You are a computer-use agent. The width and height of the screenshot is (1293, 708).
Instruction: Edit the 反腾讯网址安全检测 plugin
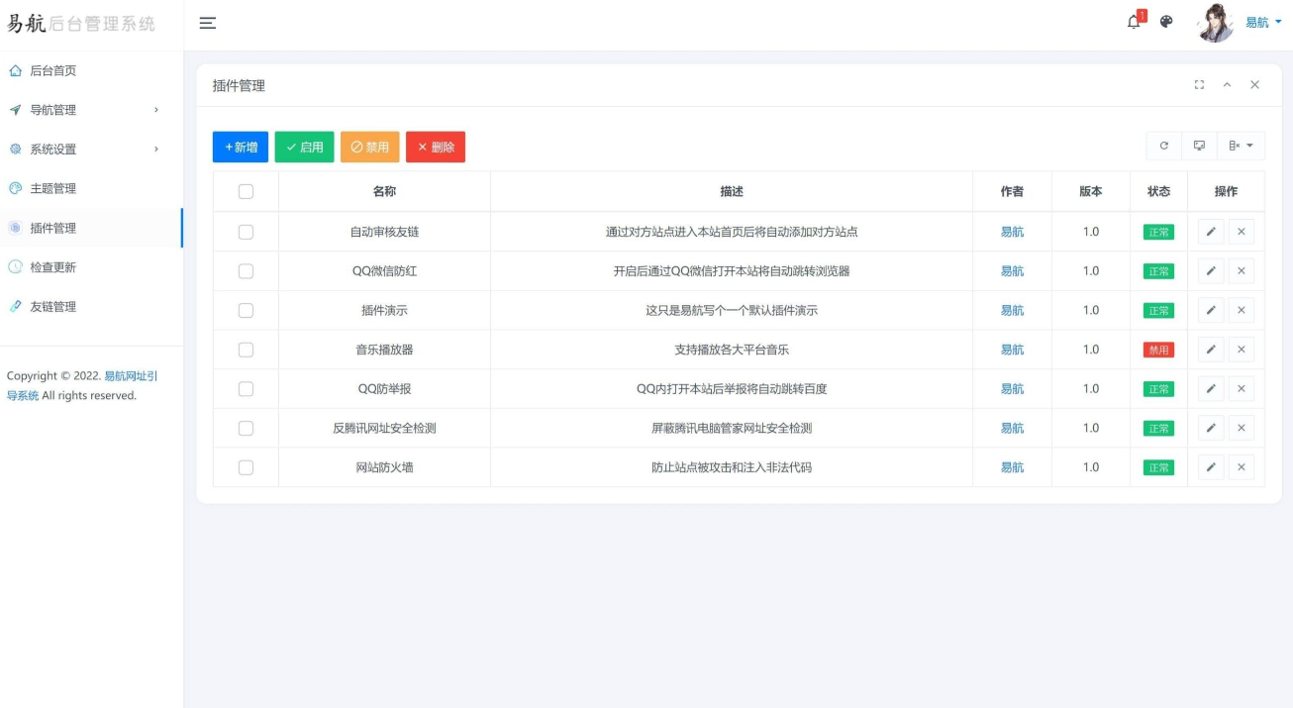click(x=1211, y=428)
